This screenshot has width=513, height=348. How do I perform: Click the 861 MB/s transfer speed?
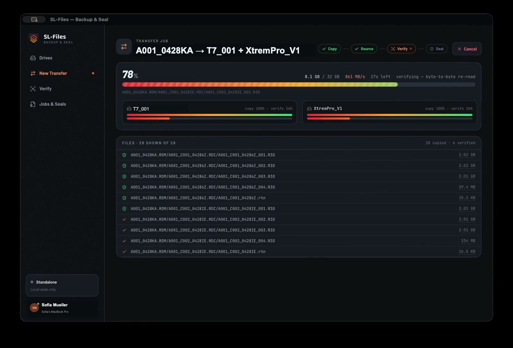[x=355, y=77]
